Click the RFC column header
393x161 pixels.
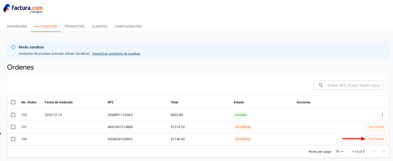111,102
